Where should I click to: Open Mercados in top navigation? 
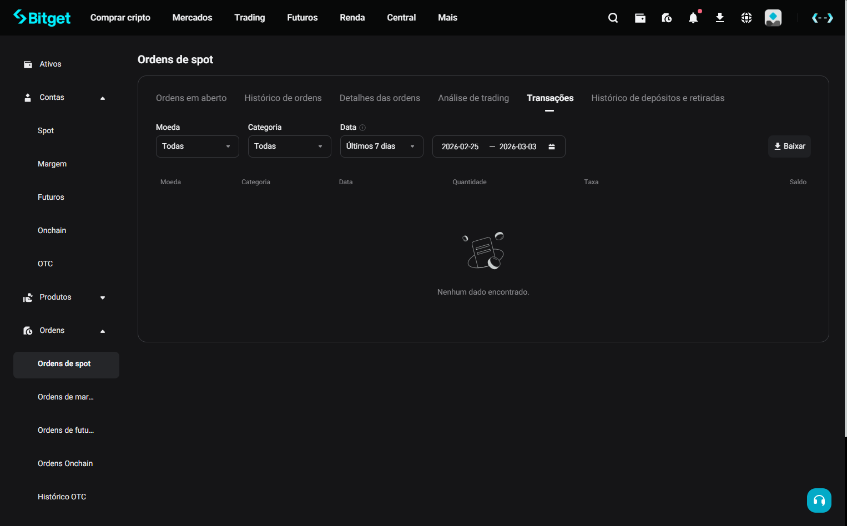(193, 18)
